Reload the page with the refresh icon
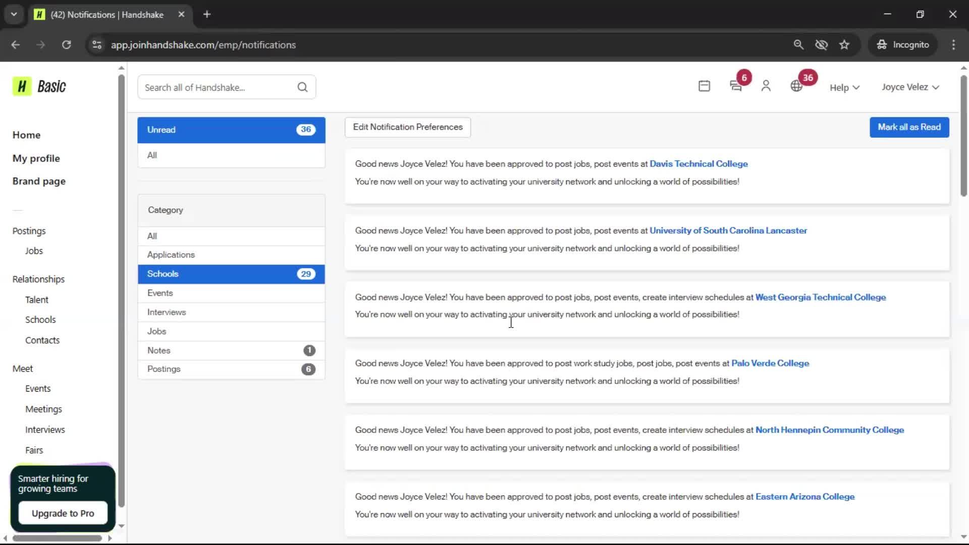This screenshot has width=969, height=545. point(66,44)
